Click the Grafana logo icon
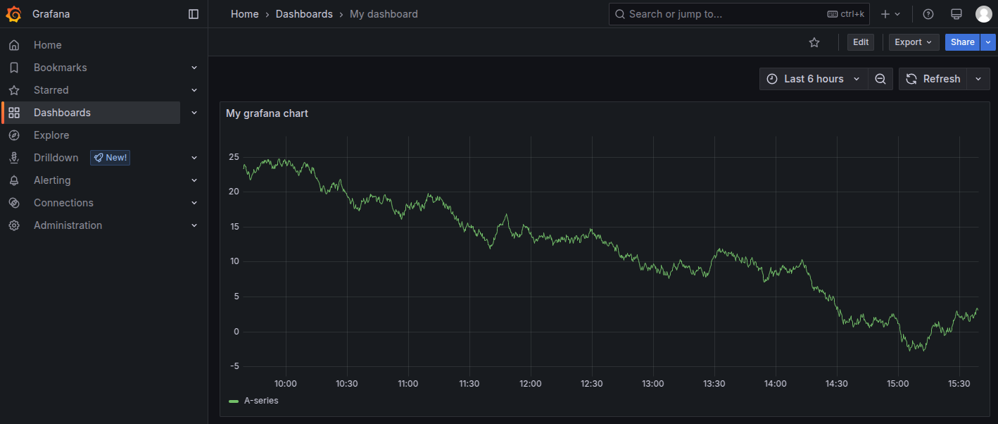 13,14
